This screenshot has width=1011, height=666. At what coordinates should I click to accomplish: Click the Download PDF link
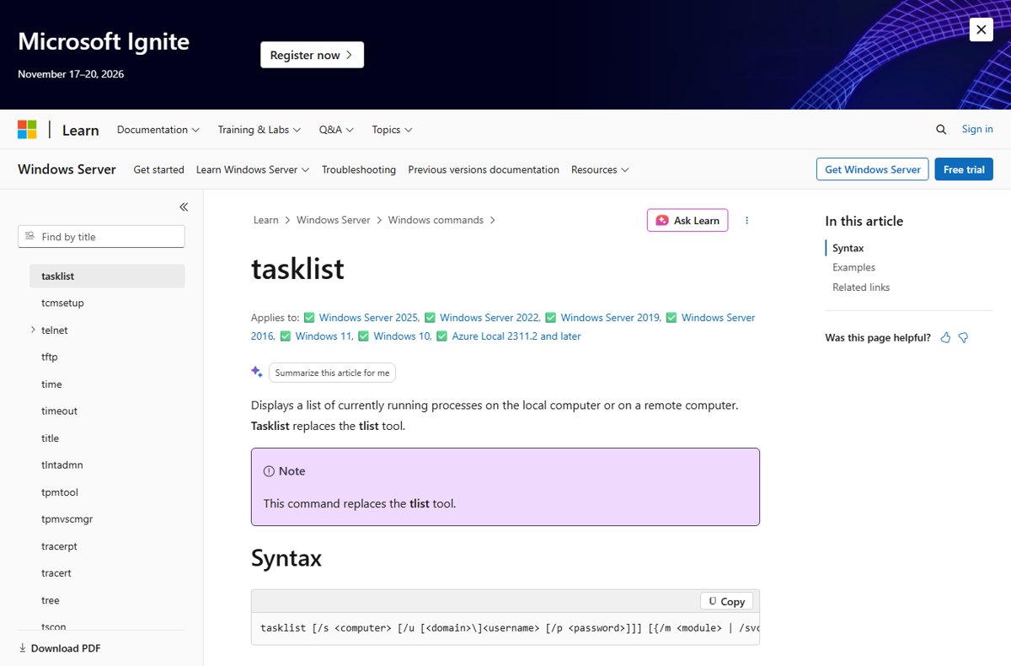[60, 648]
